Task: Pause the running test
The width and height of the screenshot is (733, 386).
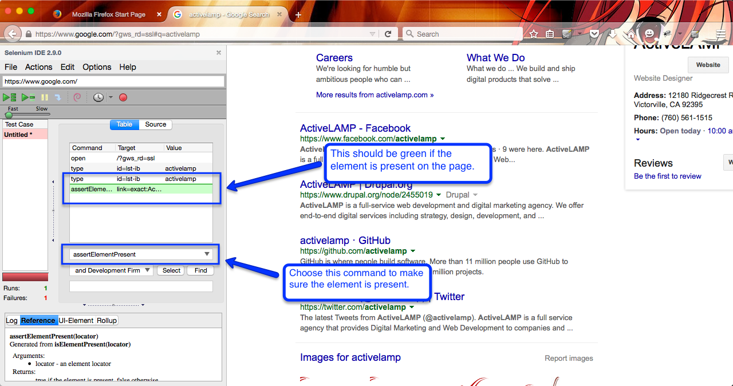Action: (45, 97)
